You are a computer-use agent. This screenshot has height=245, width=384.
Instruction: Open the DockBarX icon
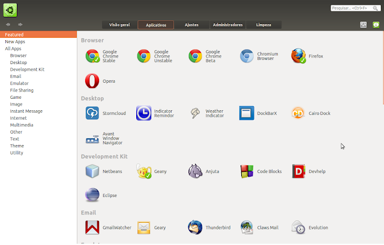click(x=247, y=113)
